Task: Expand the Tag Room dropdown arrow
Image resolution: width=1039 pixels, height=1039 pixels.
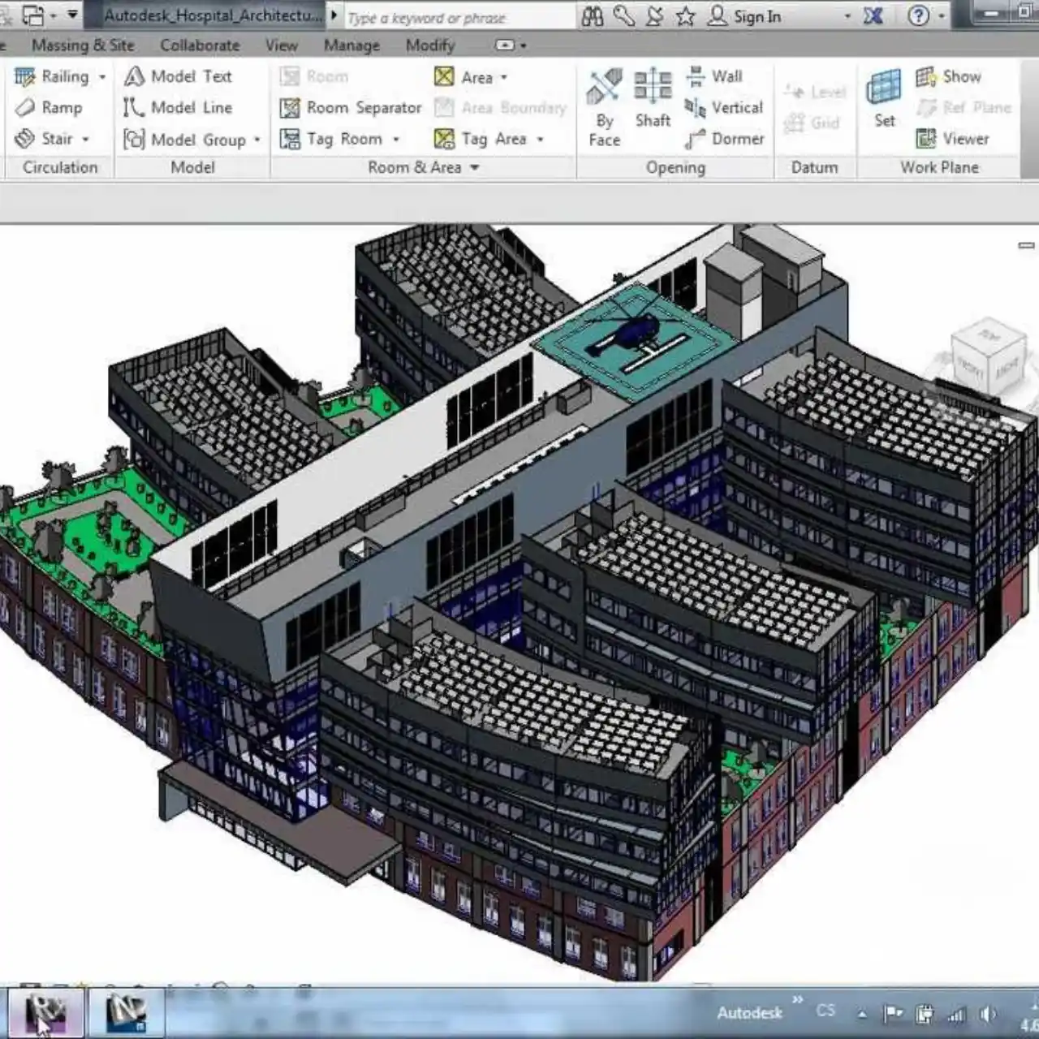Action: click(x=396, y=140)
